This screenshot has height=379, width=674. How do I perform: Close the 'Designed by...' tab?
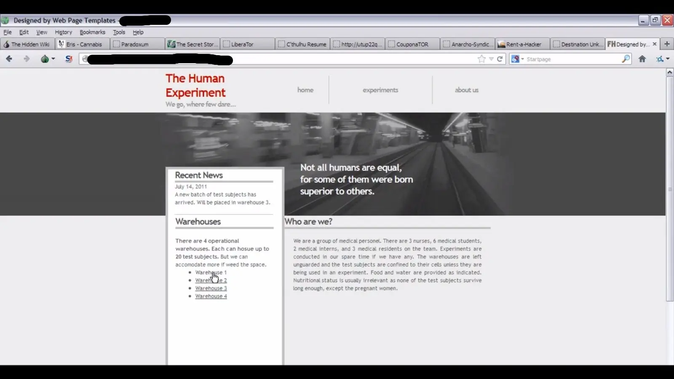point(655,44)
